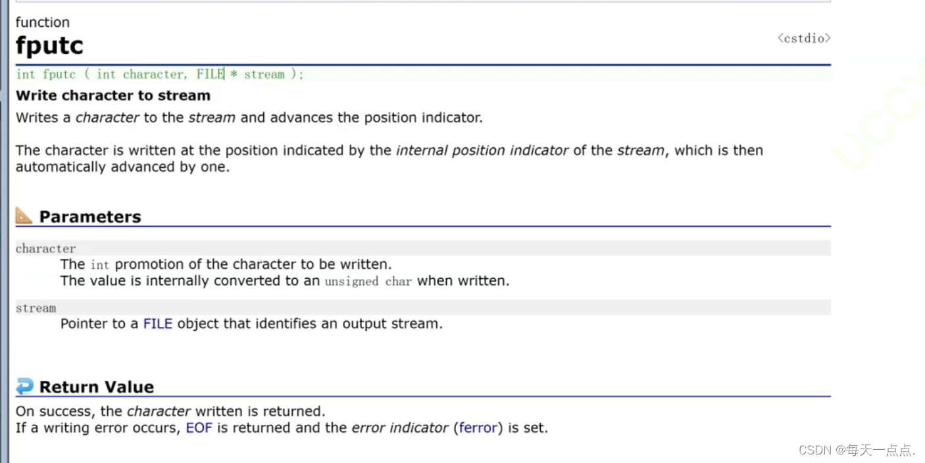The width and height of the screenshot is (925, 463).
Task: Click the CSDN author watermark
Action: [x=857, y=450]
